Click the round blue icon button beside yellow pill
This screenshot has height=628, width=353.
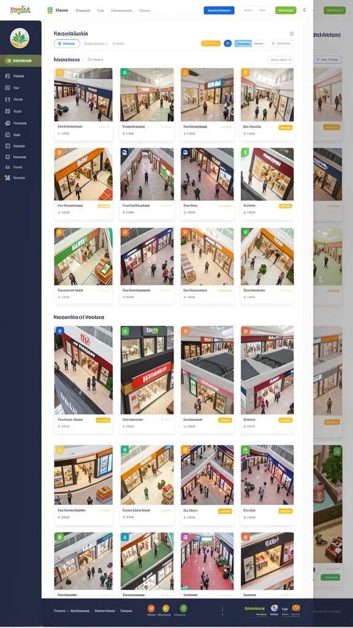[x=227, y=44]
